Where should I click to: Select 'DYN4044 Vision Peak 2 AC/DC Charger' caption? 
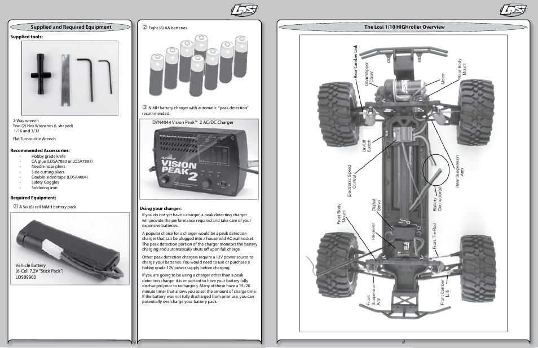(x=193, y=122)
